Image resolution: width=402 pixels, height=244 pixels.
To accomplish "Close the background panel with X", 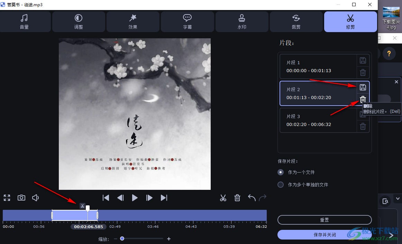I will point(396,82).
